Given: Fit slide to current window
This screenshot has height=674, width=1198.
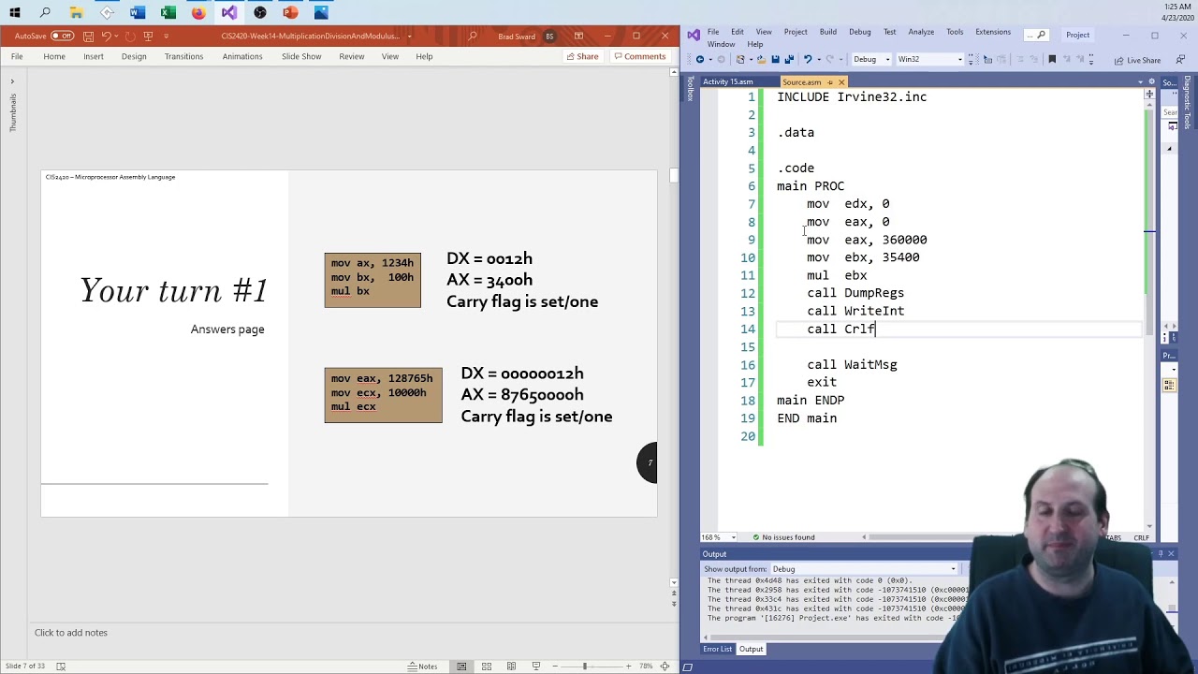Looking at the screenshot, I should 665,666.
